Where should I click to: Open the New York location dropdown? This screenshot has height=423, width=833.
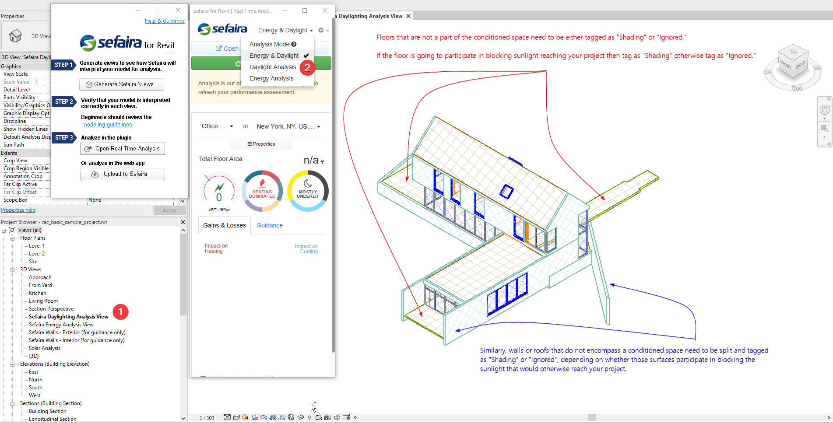tap(288, 126)
